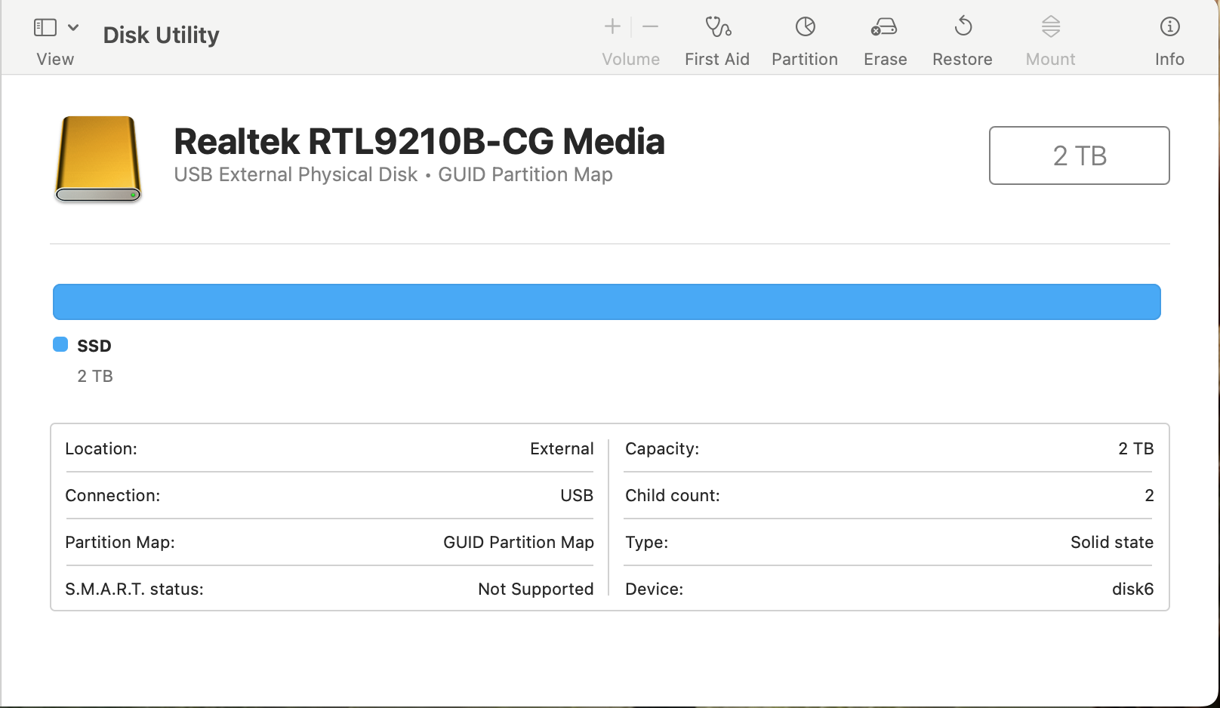Add a volume with the plus icon
Image resolution: width=1220 pixels, height=708 pixels.
click(x=612, y=27)
